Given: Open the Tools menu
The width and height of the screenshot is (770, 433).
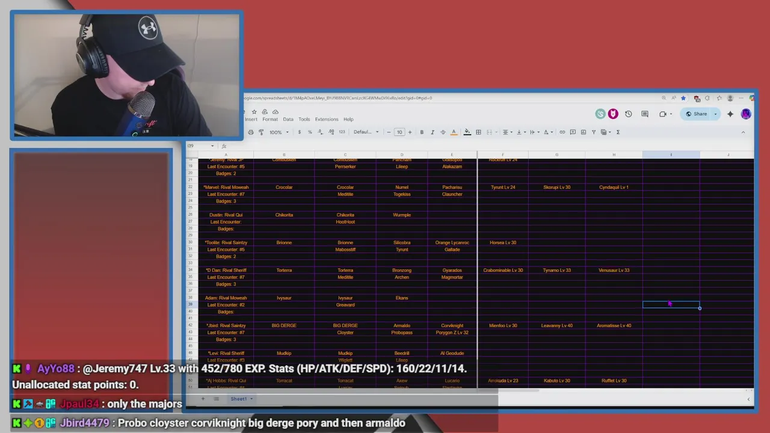Looking at the screenshot, I should (x=304, y=119).
